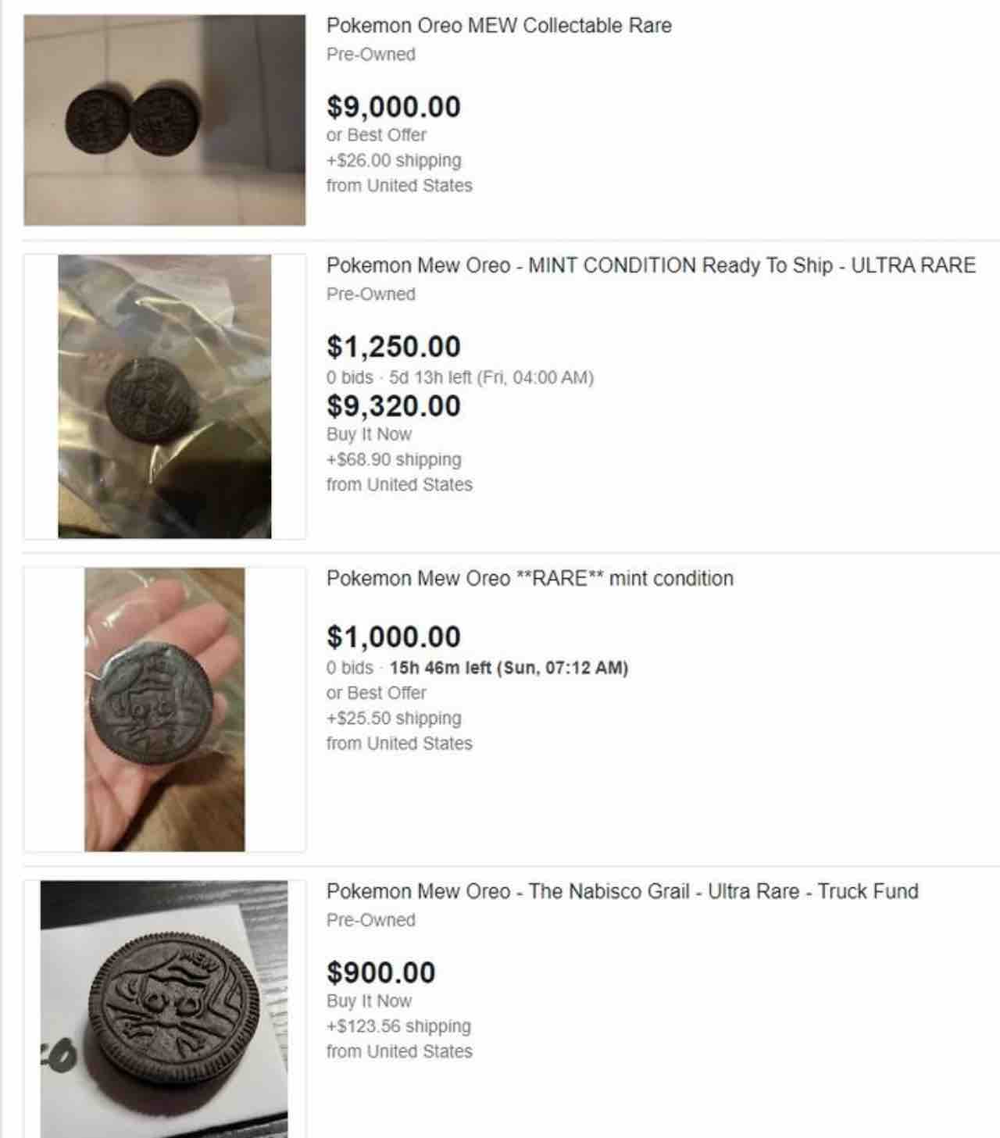Click the "0 bids" text with 5d 13h left
This screenshot has height=1138, width=1000.
(x=349, y=378)
